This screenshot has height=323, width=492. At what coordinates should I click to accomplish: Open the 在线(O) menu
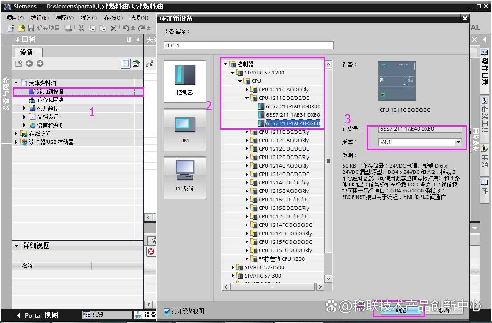pos(113,18)
